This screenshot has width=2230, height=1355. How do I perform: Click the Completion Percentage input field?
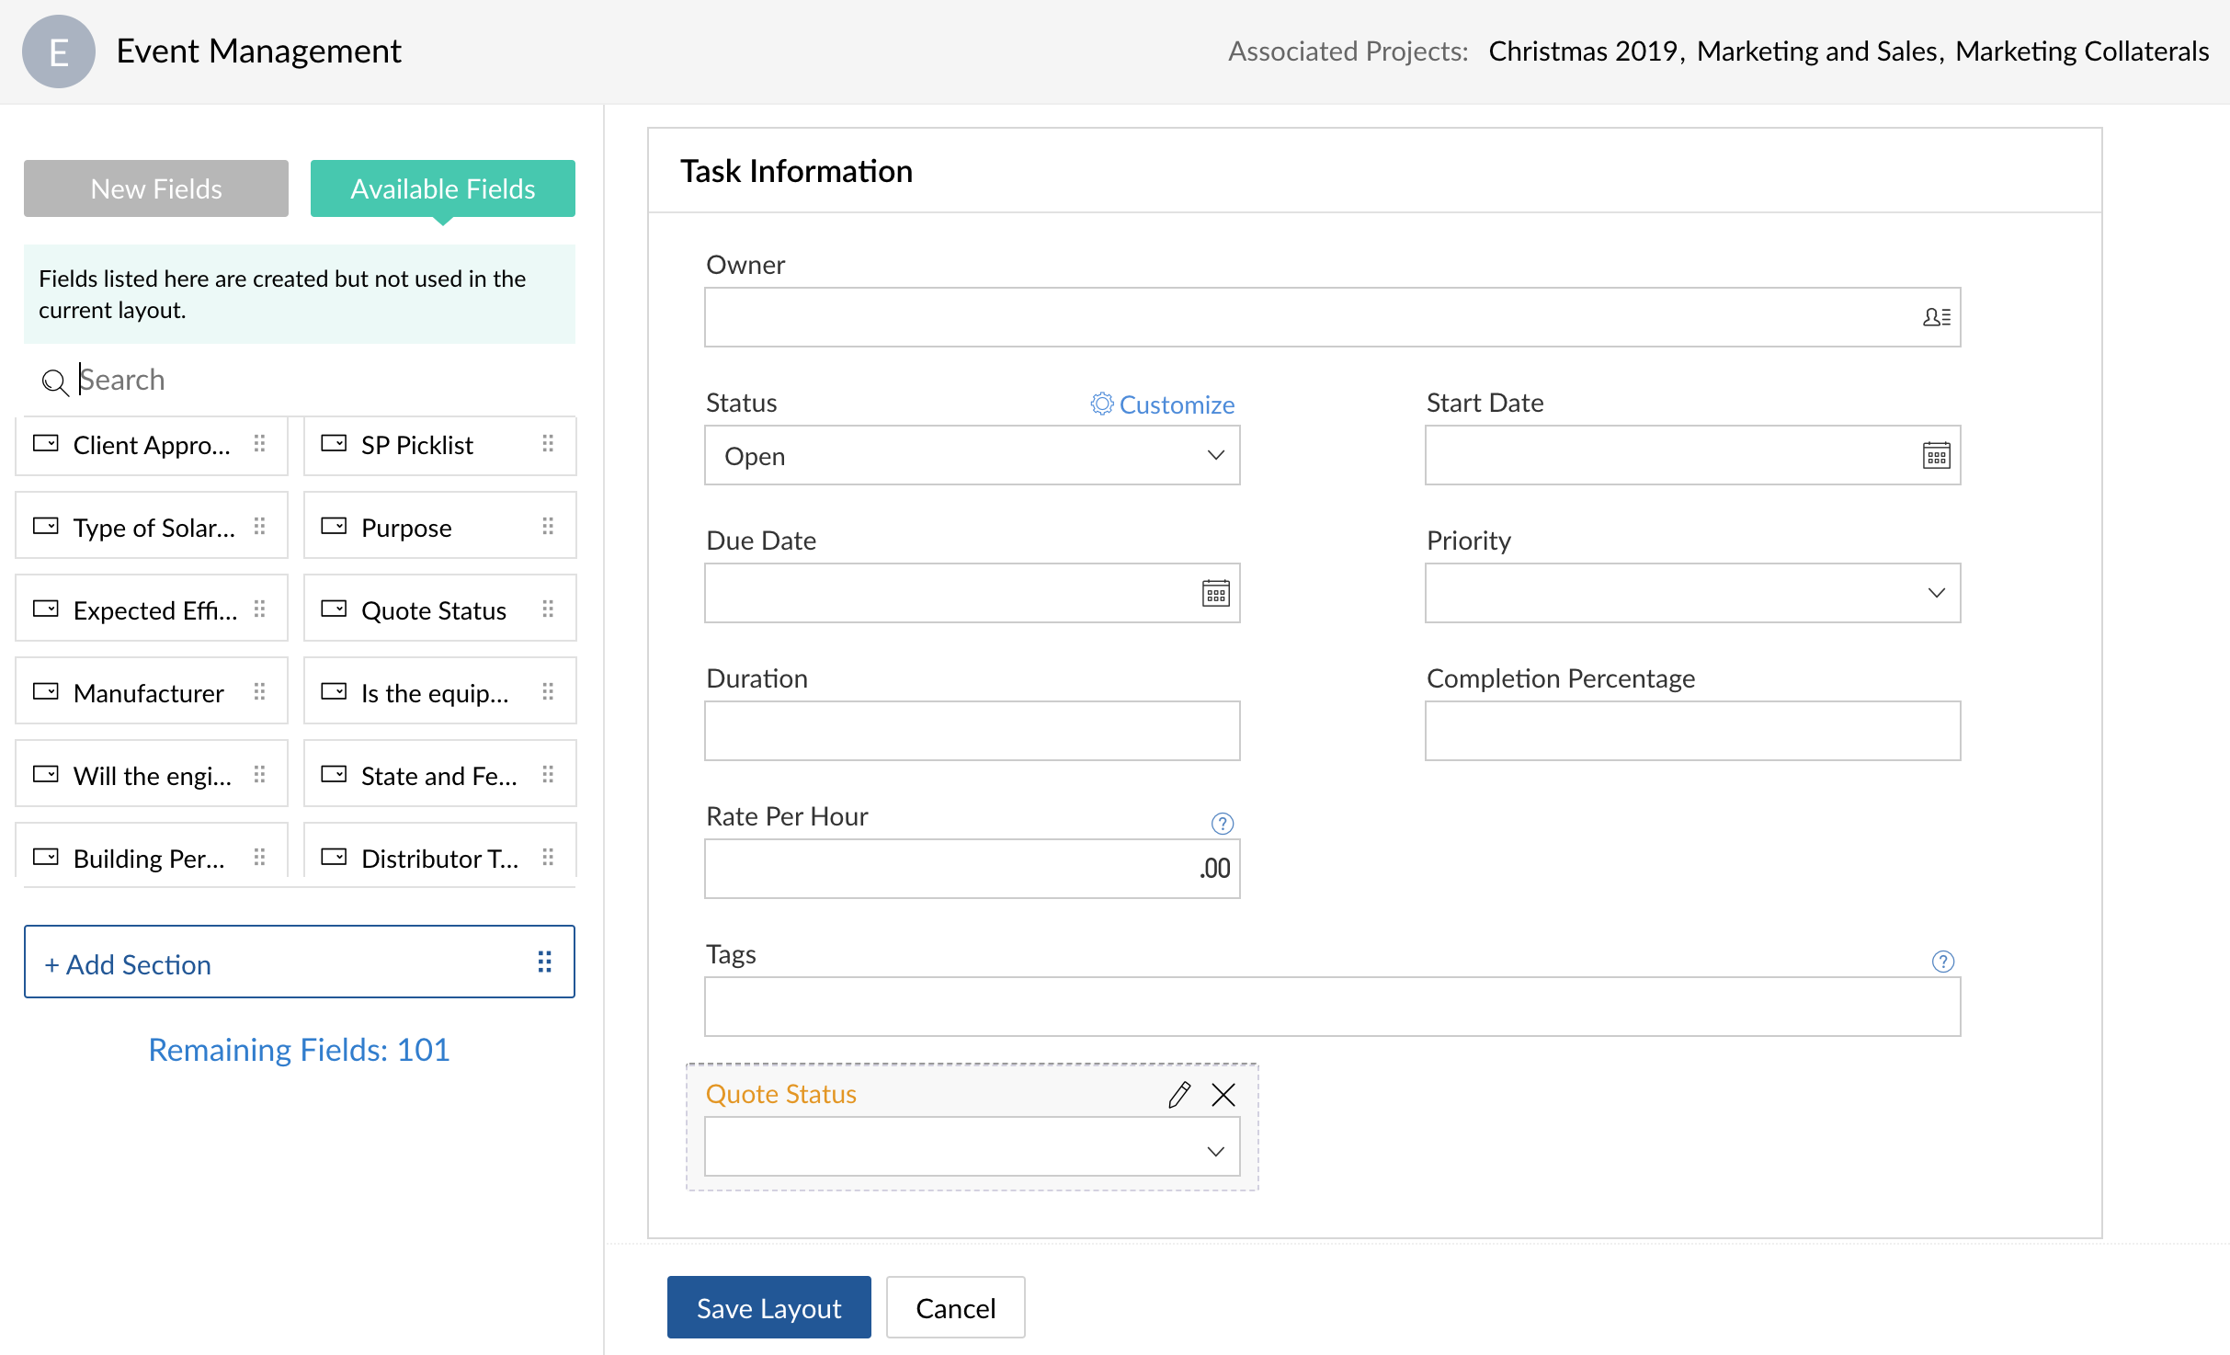(x=1692, y=731)
